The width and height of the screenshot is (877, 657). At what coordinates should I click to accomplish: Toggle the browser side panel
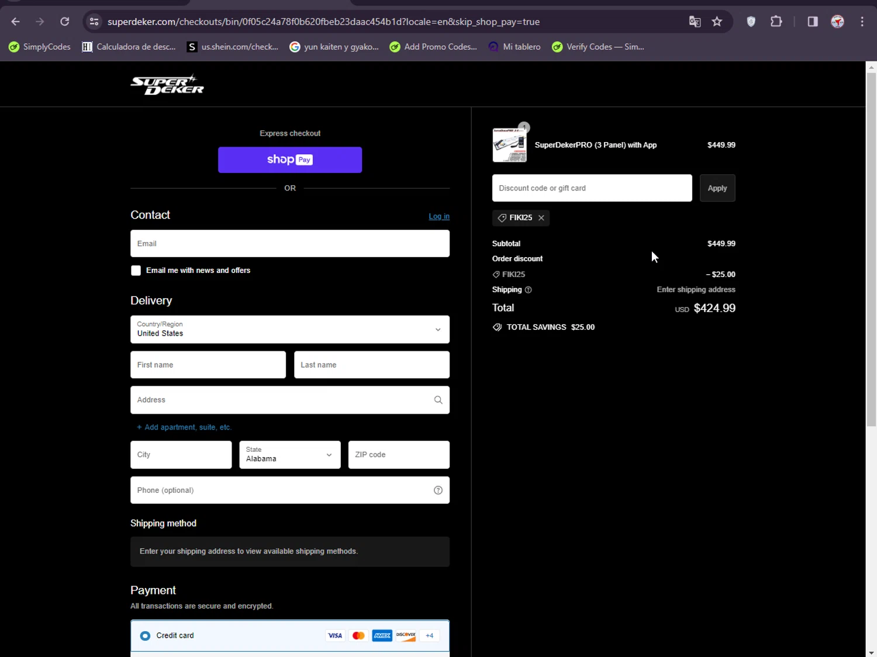pos(813,22)
